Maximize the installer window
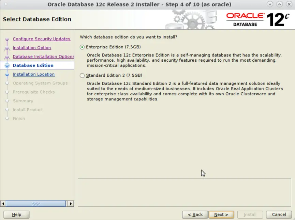 tap(280, 4)
